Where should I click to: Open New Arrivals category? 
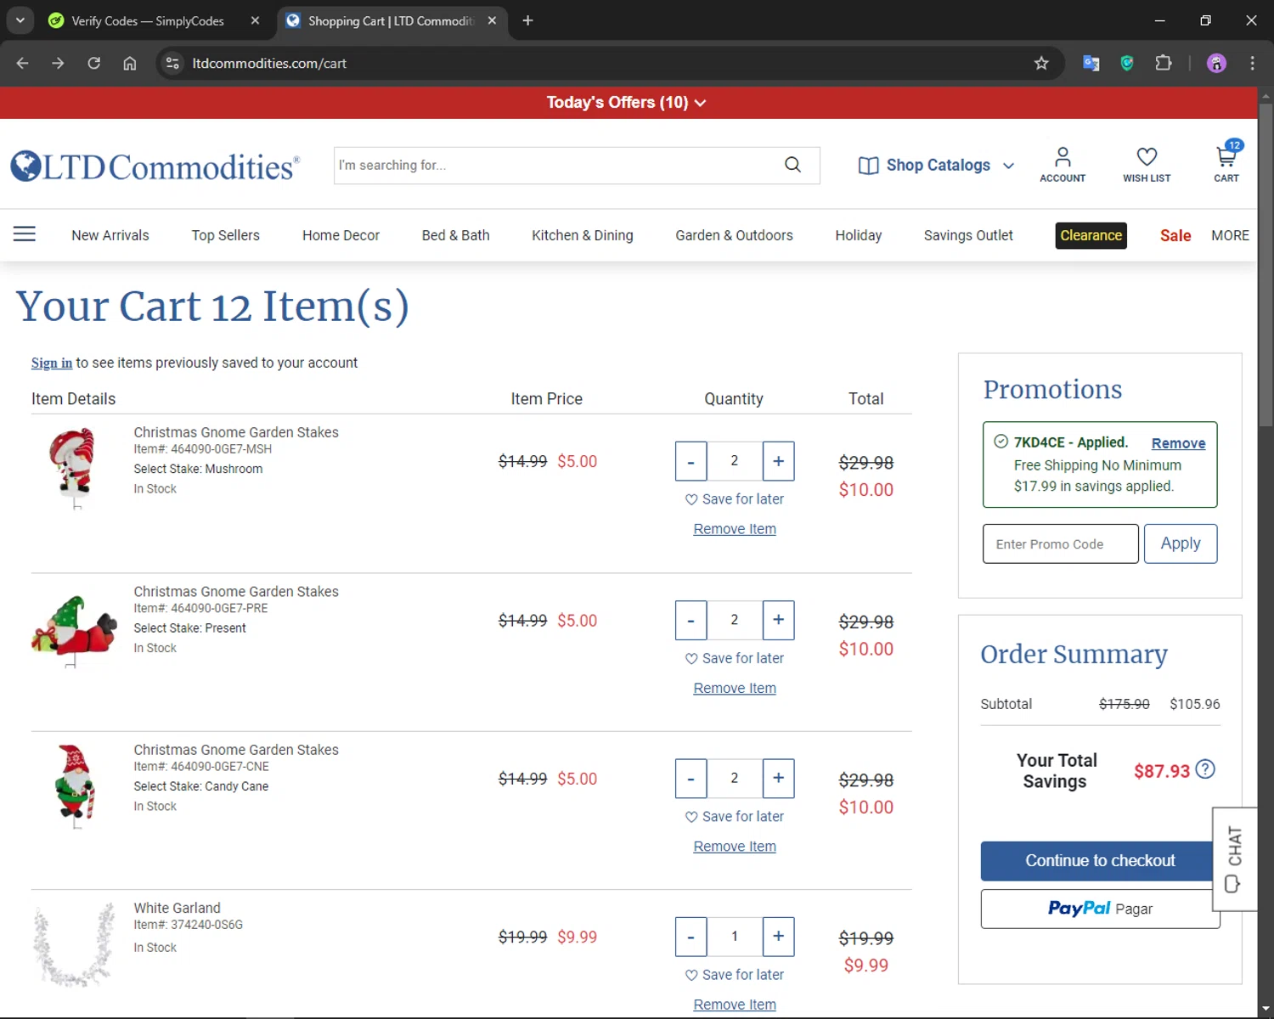110,235
